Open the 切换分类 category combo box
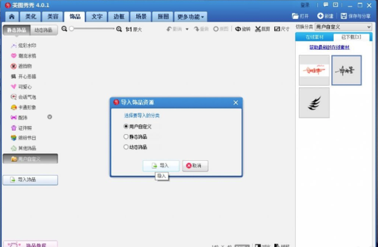Screen dimensions: 378x247 (343, 27)
